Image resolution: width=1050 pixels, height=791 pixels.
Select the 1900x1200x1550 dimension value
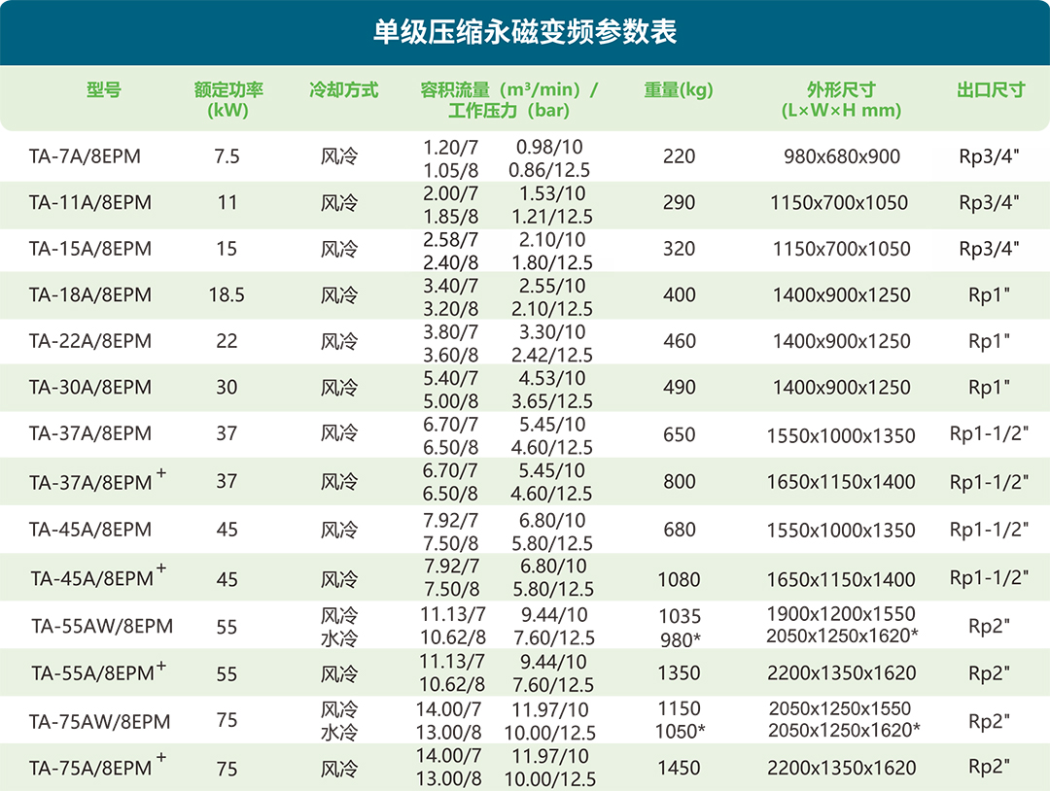[841, 614]
